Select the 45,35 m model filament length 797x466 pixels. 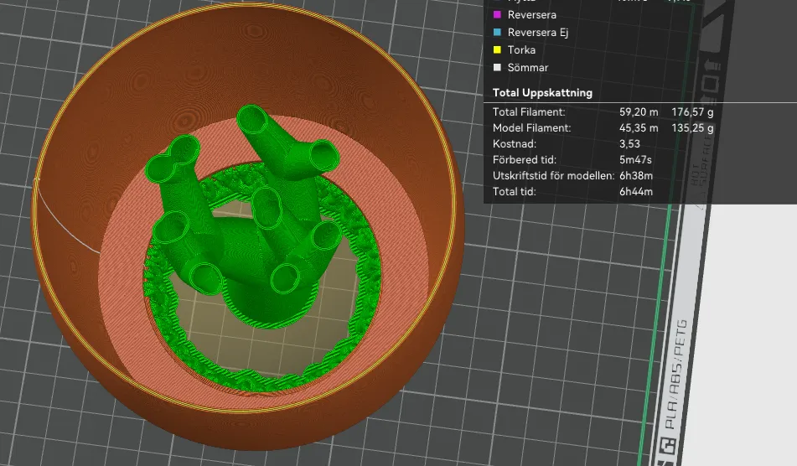click(x=639, y=128)
